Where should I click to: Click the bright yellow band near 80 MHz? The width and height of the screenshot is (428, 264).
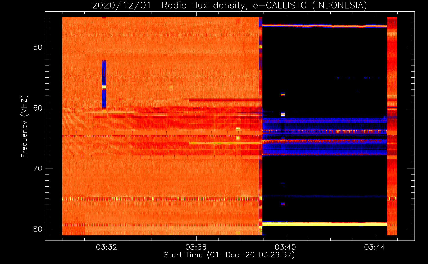click(325, 224)
